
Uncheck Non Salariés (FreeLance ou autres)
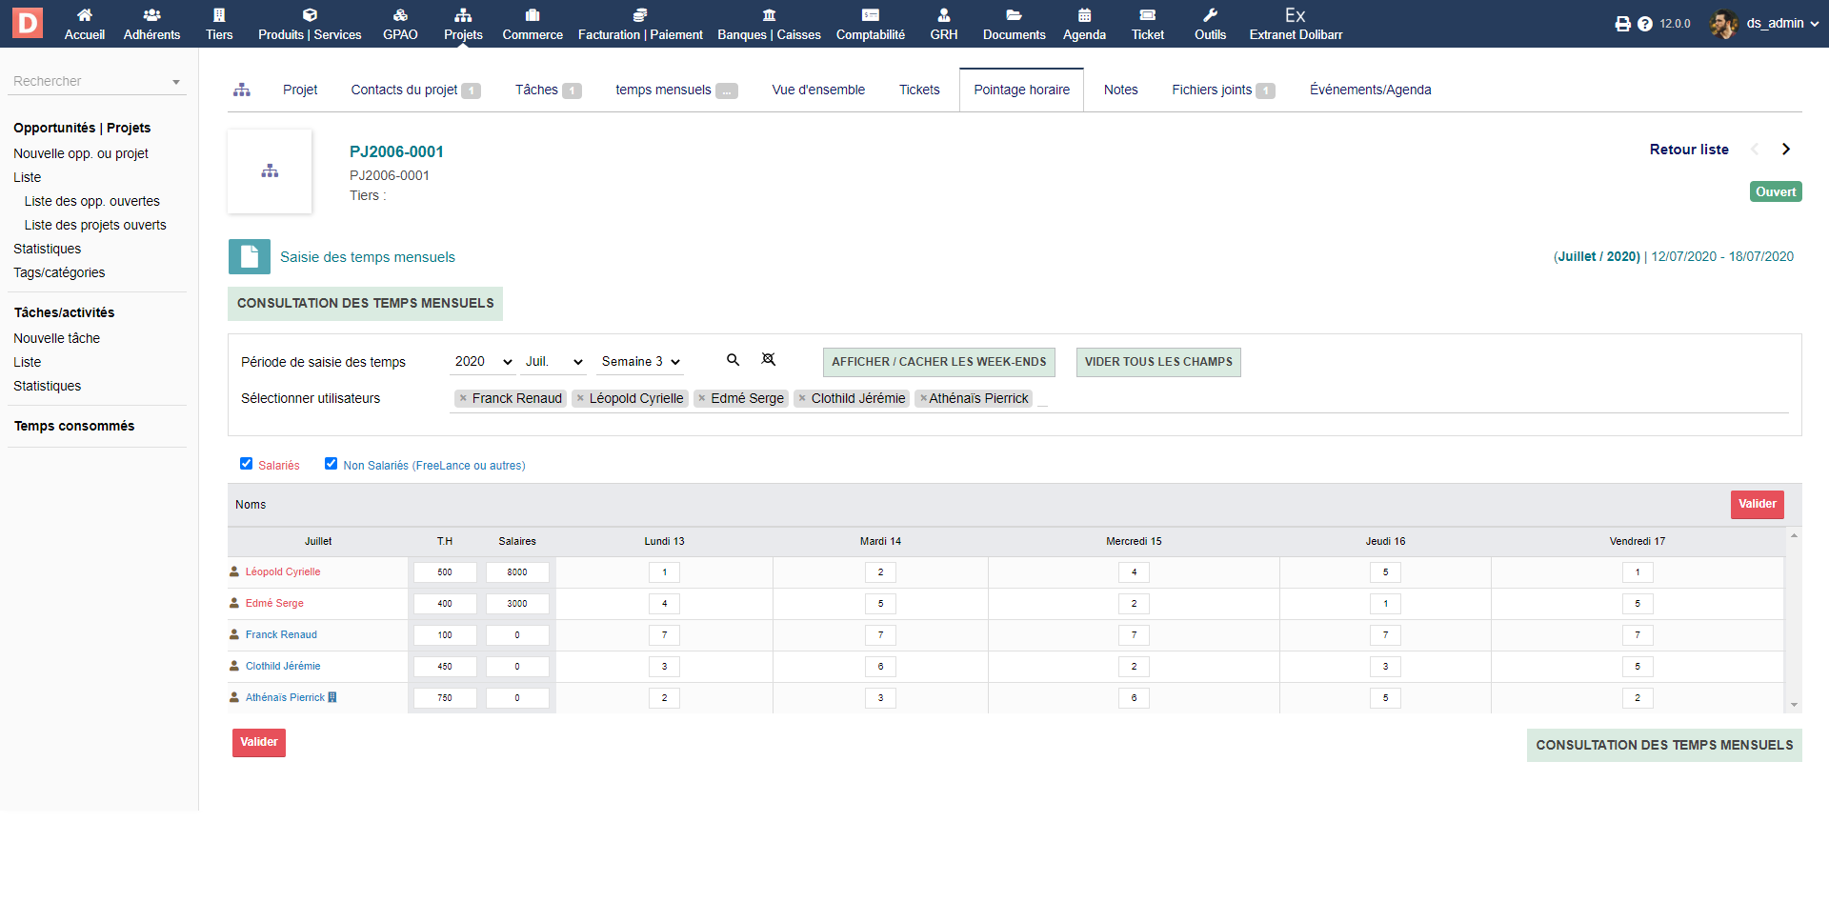coord(332,464)
